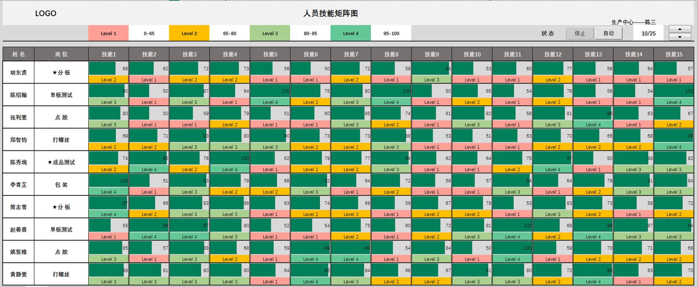Select the name cell 姚哲维
Image resolution: width=698 pixels, height=287 pixels.
(19, 252)
